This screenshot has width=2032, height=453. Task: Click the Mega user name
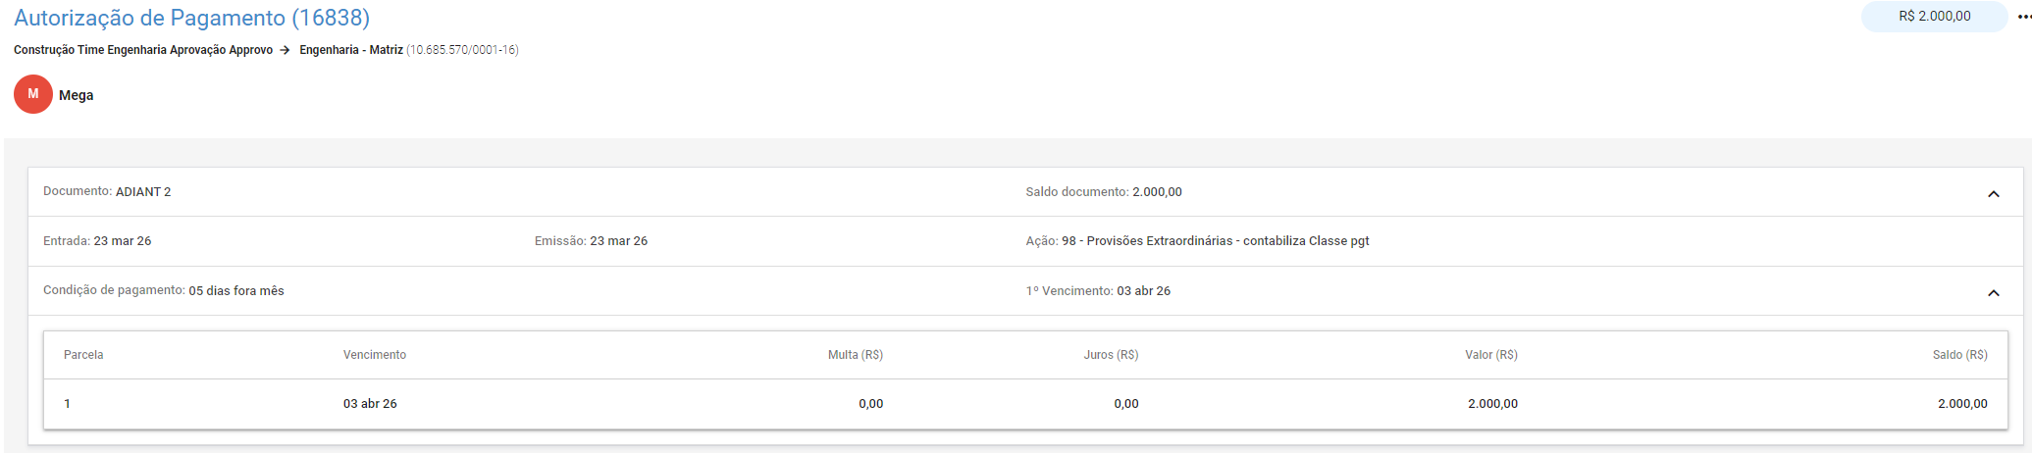(x=77, y=95)
